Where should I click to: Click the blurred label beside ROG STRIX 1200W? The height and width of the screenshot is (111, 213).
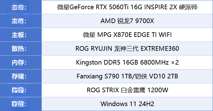point(19,90)
